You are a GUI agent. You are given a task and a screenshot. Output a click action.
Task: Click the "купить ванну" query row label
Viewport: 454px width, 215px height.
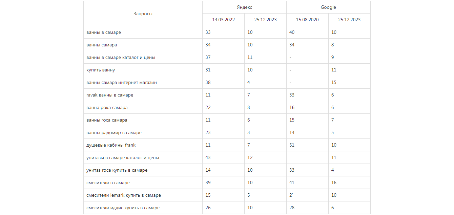coord(101,70)
